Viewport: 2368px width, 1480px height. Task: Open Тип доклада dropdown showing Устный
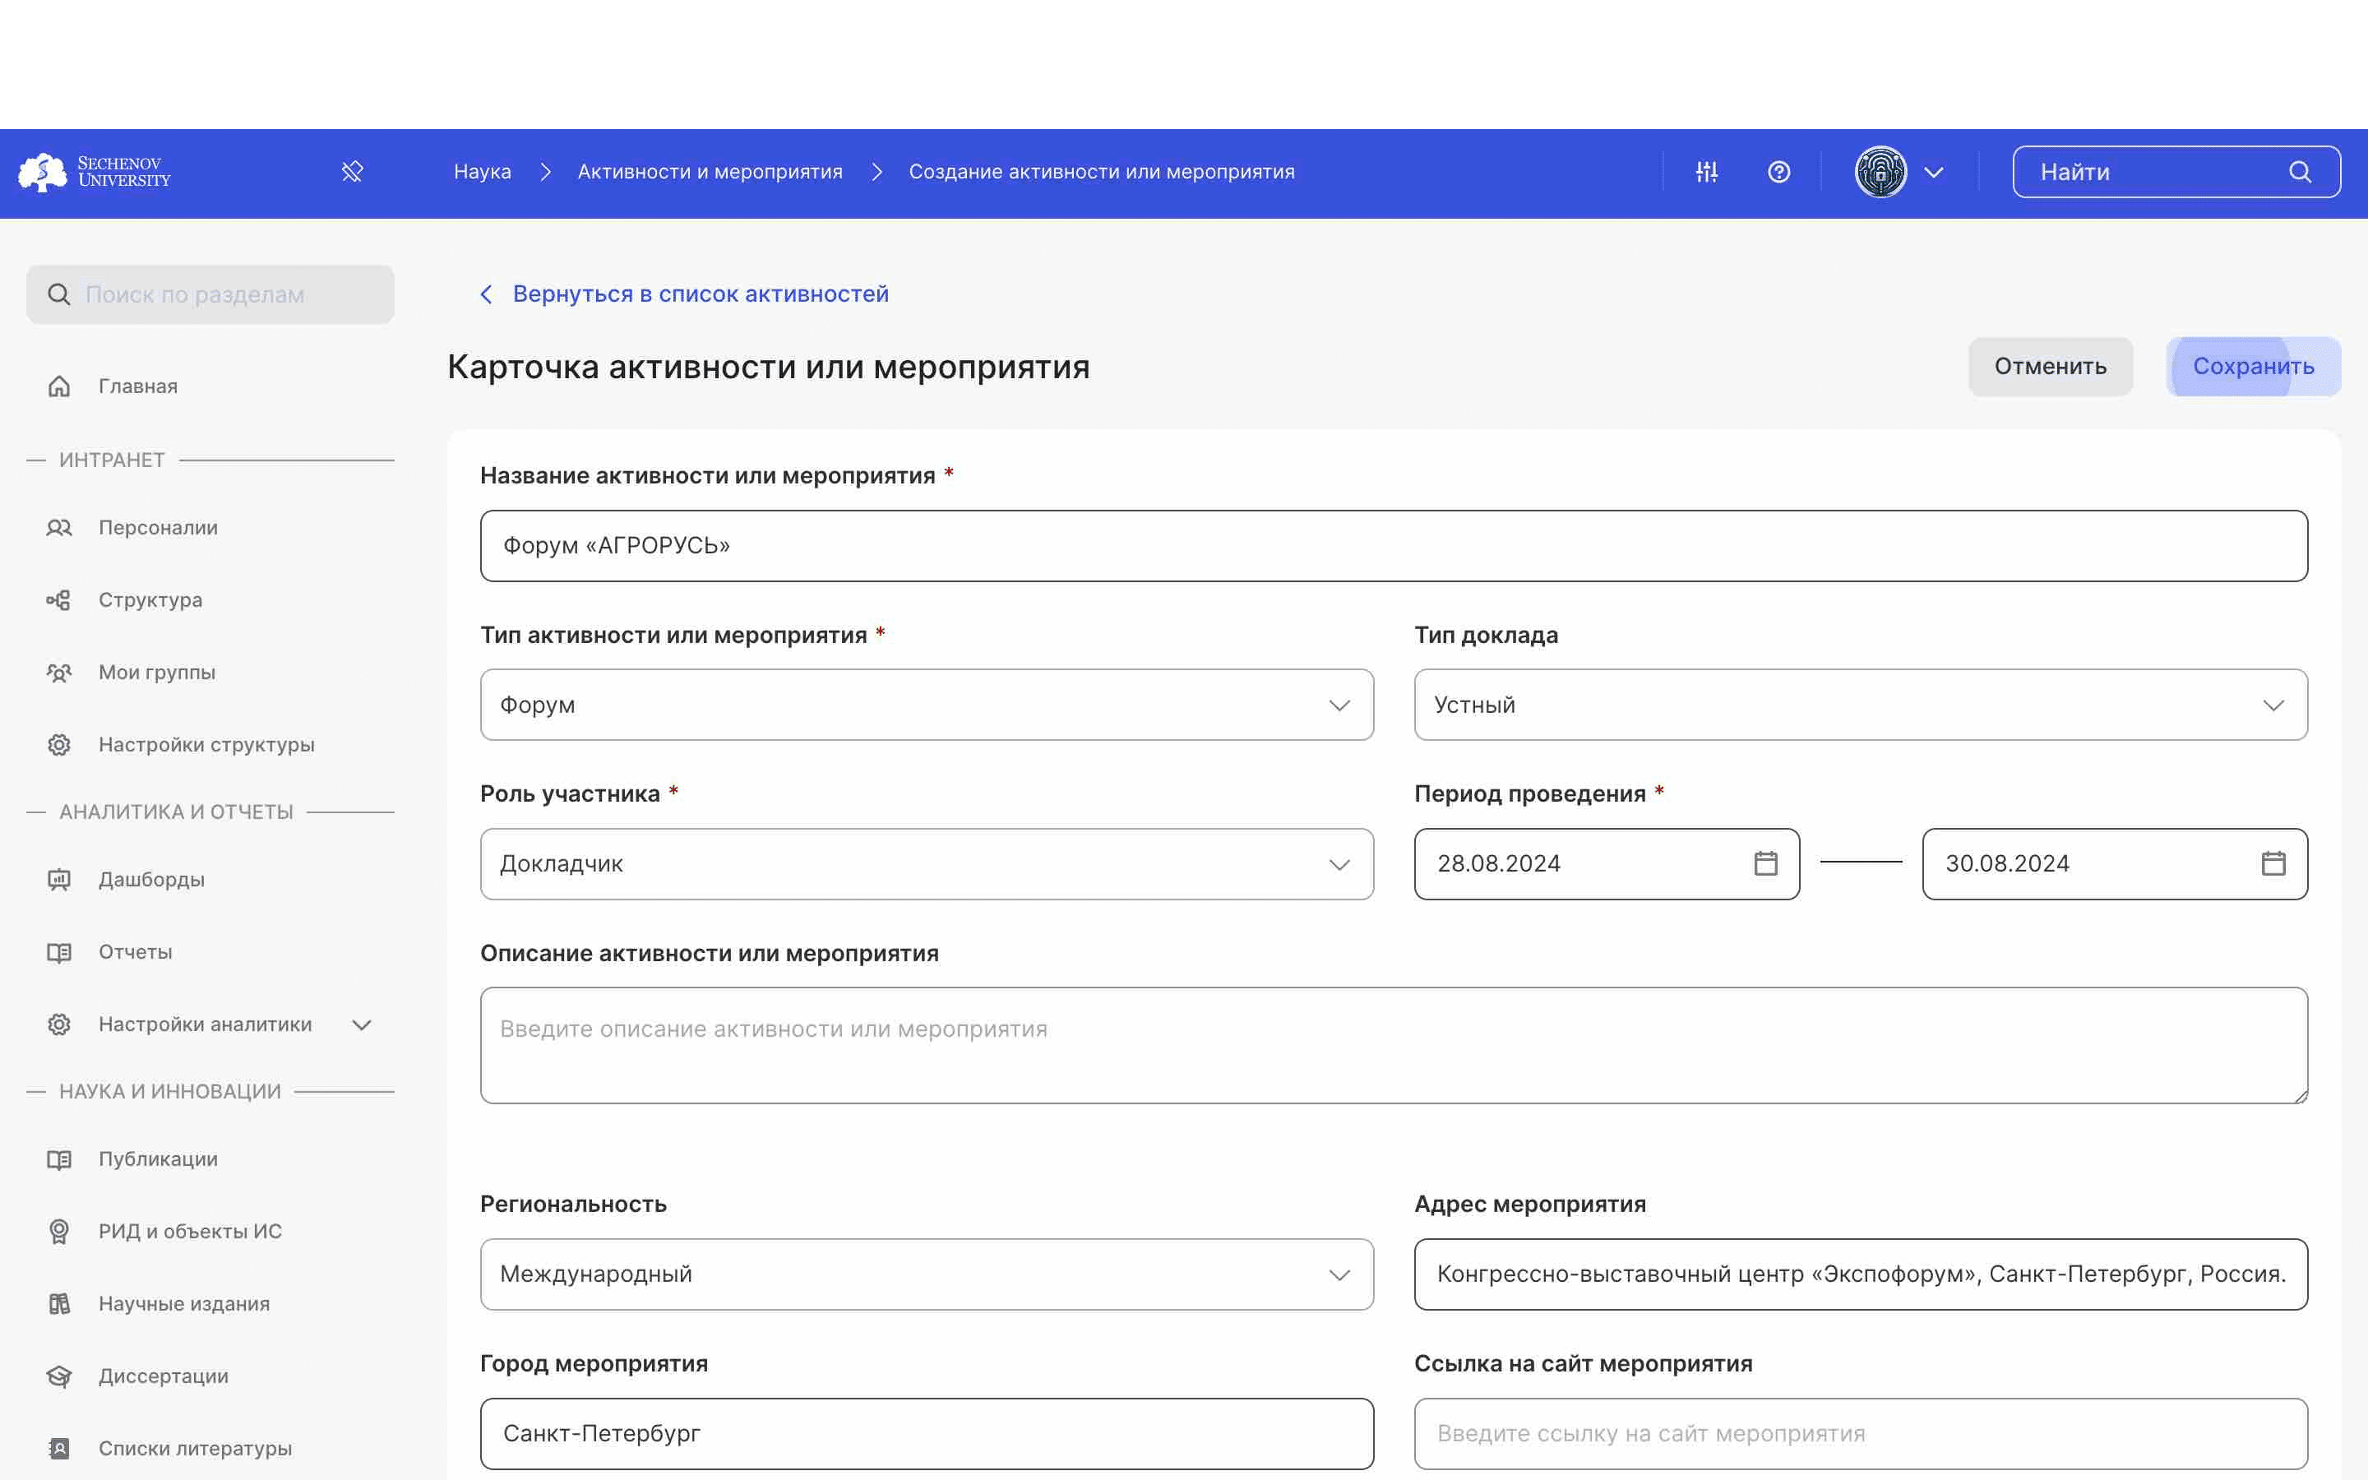pos(1860,705)
